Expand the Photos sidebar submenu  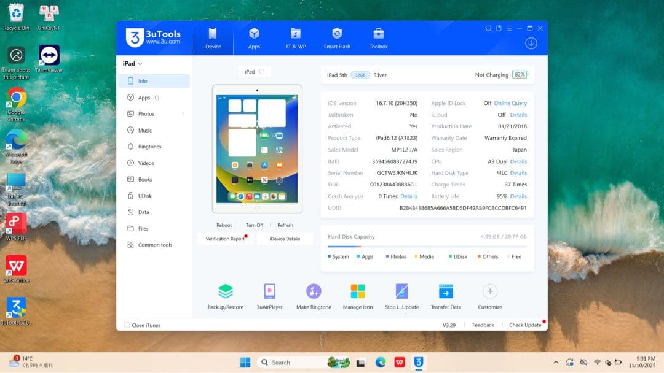(x=183, y=114)
